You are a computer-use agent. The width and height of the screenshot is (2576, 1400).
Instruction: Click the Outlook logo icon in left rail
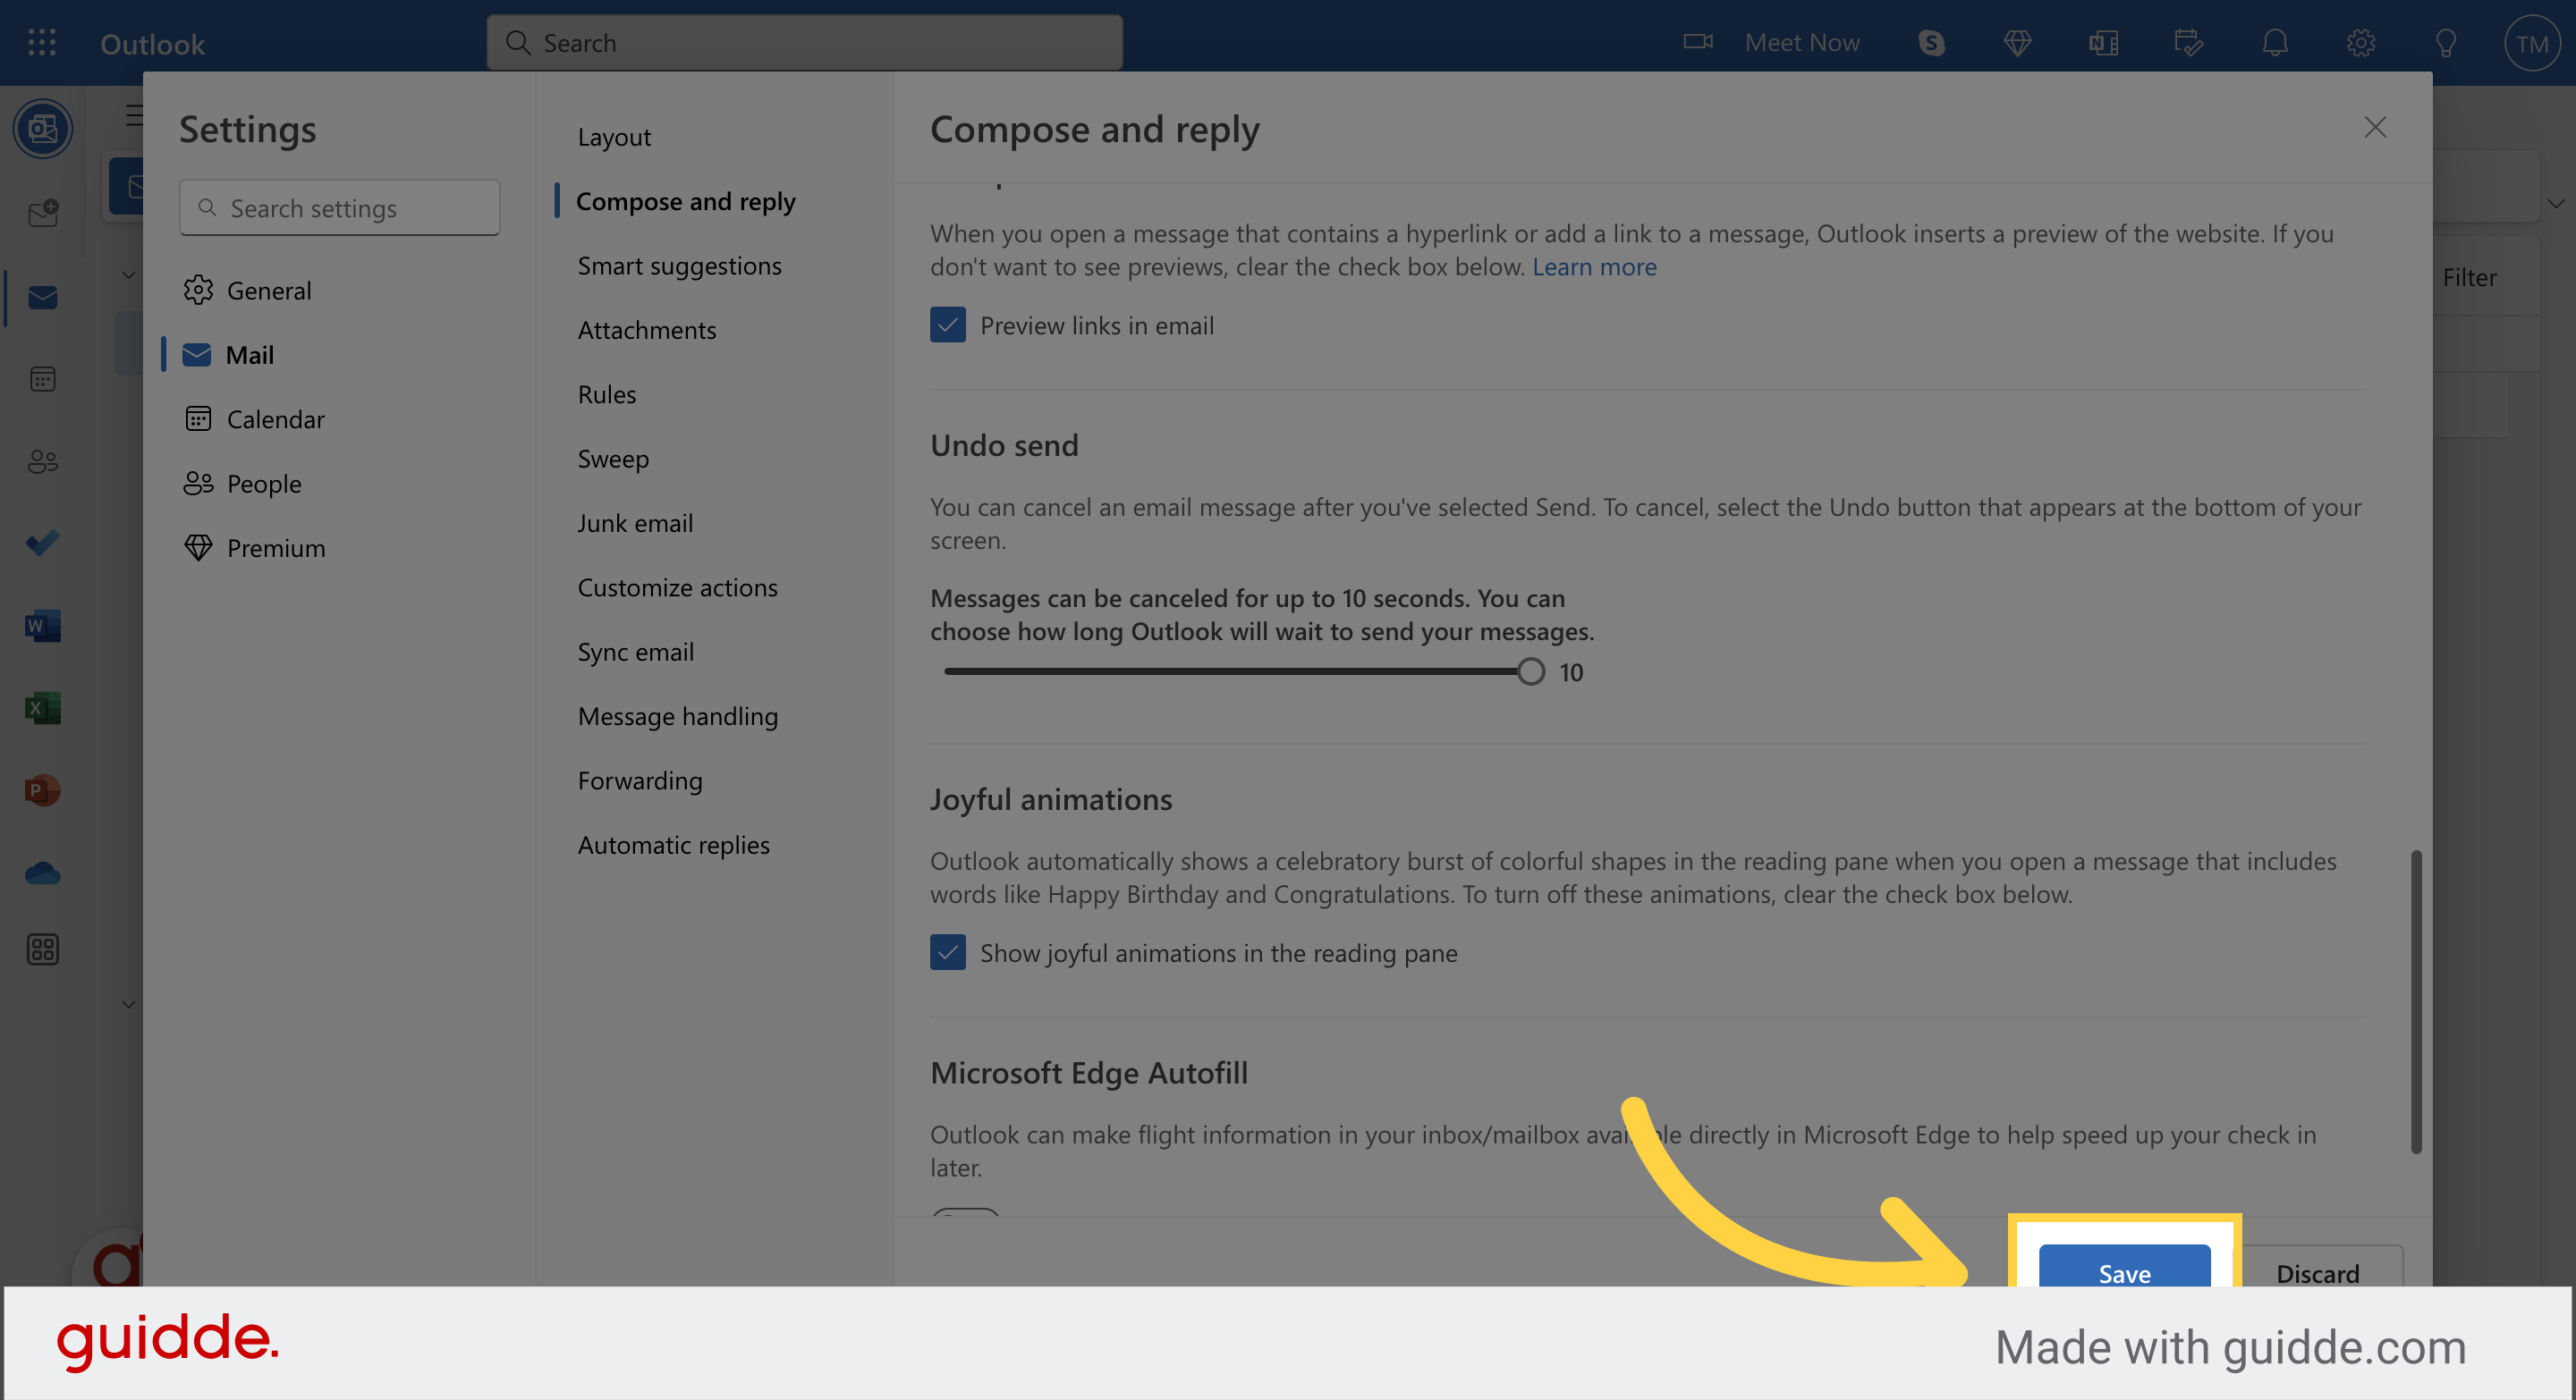(x=43, y=129)
